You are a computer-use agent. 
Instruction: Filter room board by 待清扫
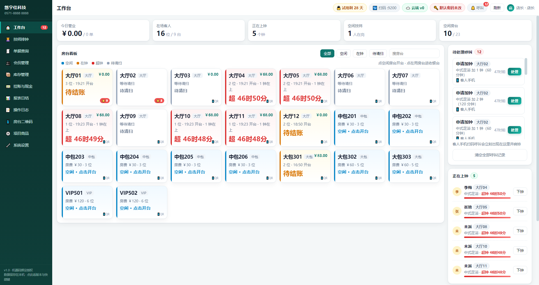[378, 54]
